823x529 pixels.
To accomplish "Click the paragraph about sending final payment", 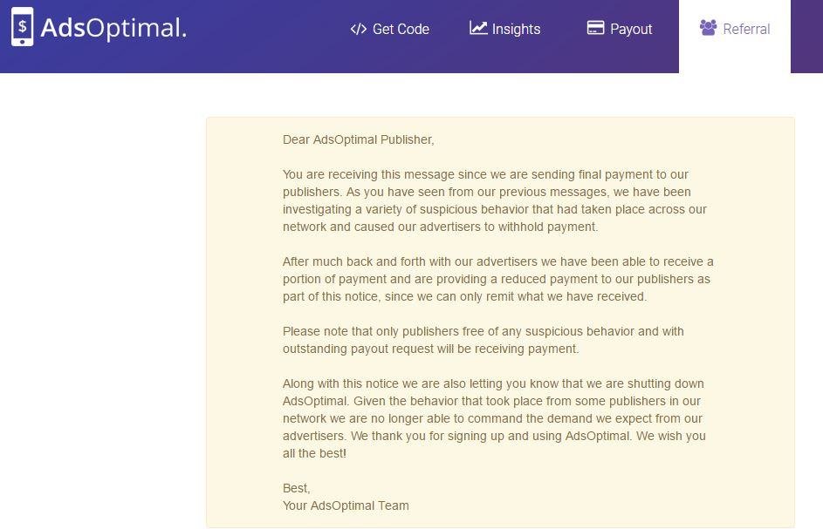I will click(x=495, y=200).
